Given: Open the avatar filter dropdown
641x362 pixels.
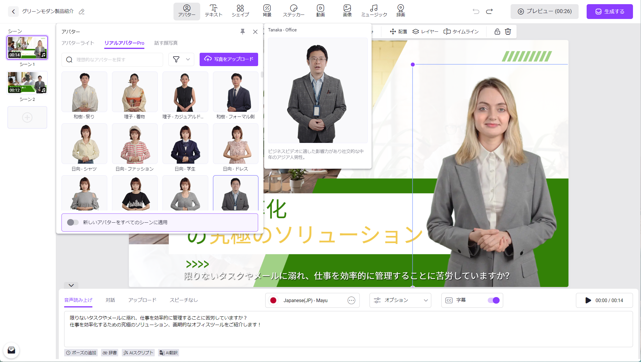Looking at the screenshot, I should pos(181,59).
